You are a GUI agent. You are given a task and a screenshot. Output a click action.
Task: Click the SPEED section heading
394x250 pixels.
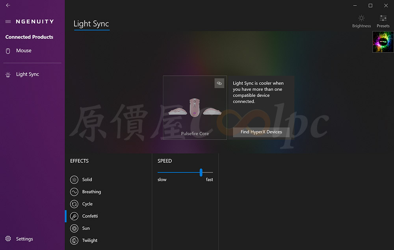(x=165, y=161)
